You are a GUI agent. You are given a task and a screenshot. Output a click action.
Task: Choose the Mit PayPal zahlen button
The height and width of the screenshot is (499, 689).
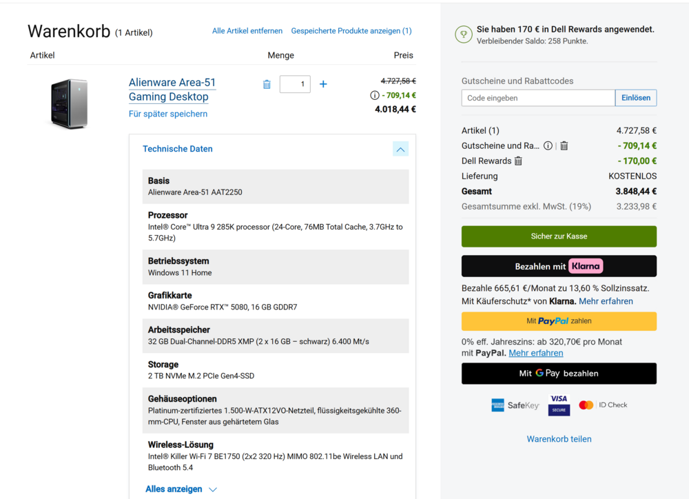[559, 321]
